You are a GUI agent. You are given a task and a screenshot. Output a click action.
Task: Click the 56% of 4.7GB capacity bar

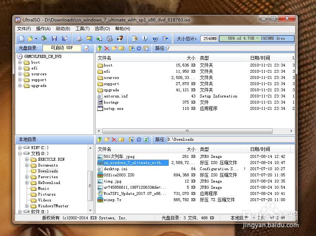click(257, 39)
